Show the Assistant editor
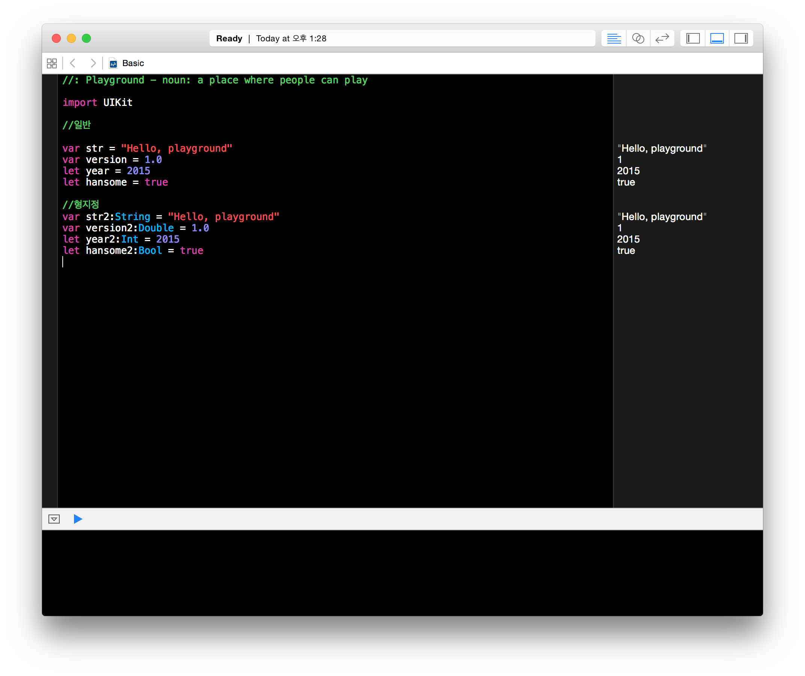 click(x=638, y=38)
